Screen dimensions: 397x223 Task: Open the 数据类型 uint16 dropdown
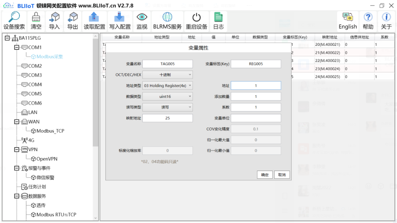168,96
